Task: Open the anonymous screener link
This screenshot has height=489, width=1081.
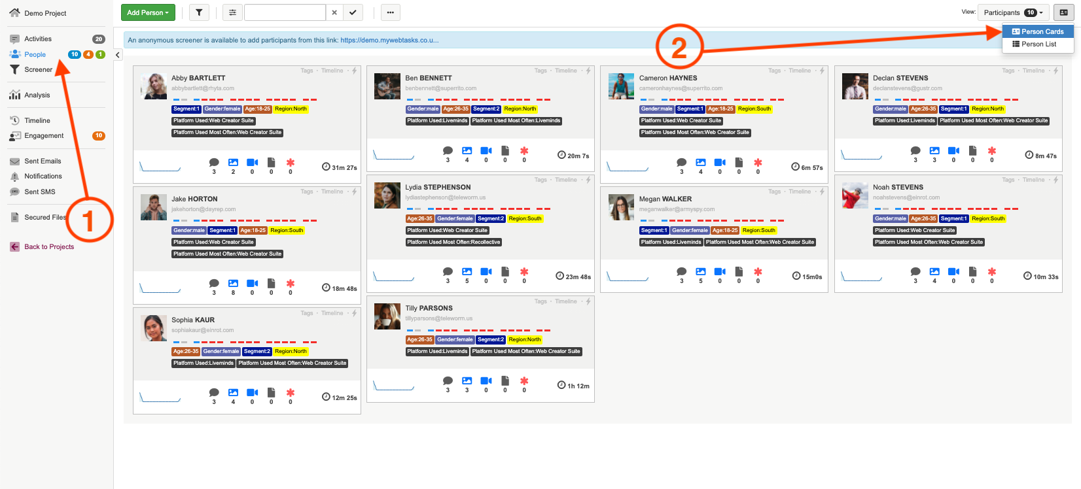Action: click(389, 40)
